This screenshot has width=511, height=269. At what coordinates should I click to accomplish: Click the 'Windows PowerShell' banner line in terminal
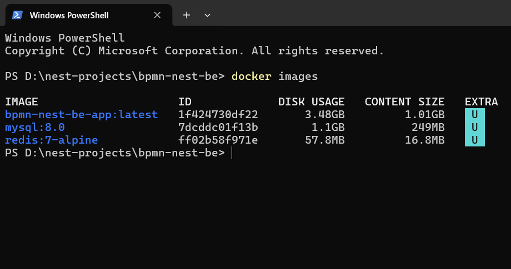click(x=65, y=38)
